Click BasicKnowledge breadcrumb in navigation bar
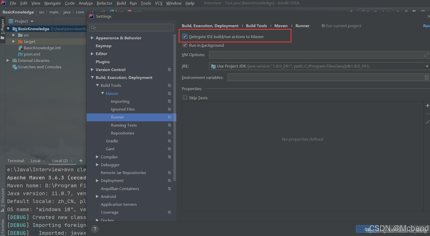The image size is (430, 236). click(18, 12)
